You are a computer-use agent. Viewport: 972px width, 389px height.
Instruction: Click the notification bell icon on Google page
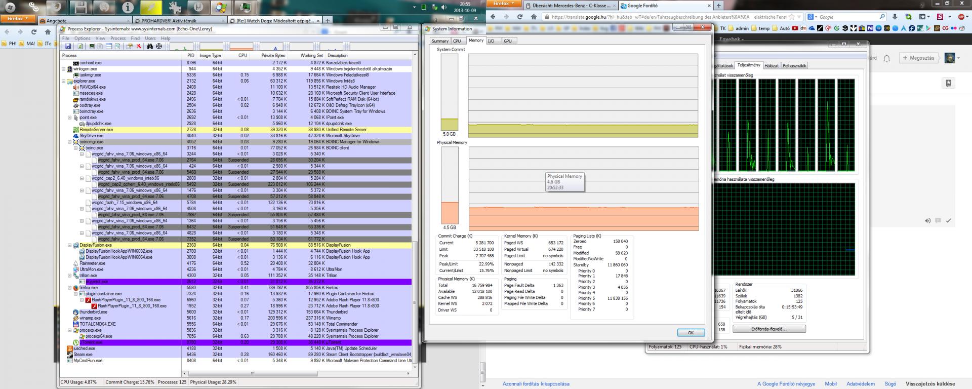(x=887, y=59)
